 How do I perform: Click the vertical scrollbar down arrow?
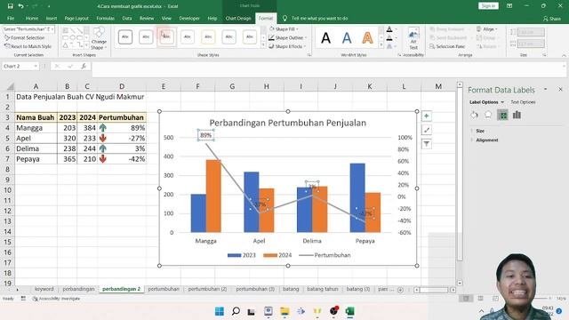pyautogui.click(x=460, y=283)
